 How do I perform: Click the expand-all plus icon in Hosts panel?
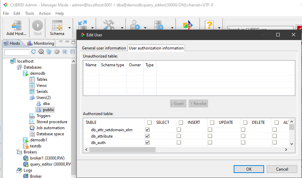coord(65,52)
